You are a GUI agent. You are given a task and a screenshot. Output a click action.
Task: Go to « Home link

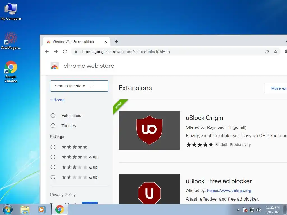click(57, 100)
